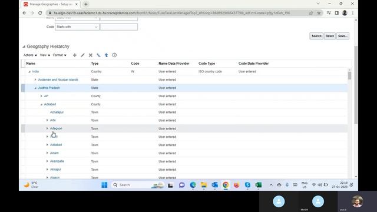
Task: Click the share page icon in address bar
Action: (311, 13)
